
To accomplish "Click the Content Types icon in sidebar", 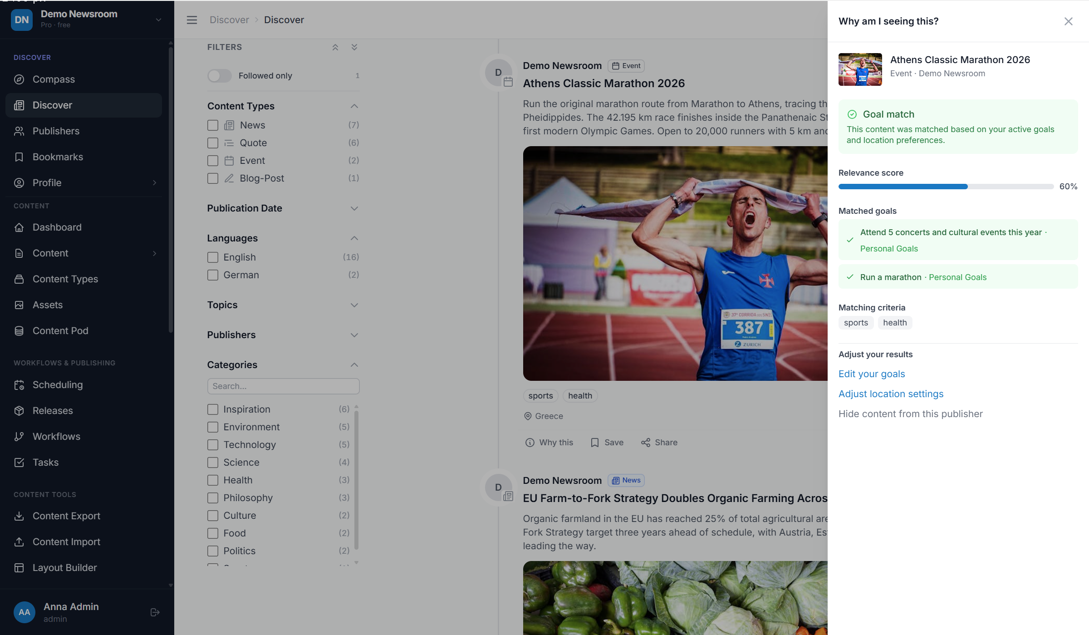I will click(x=19, y=279).
